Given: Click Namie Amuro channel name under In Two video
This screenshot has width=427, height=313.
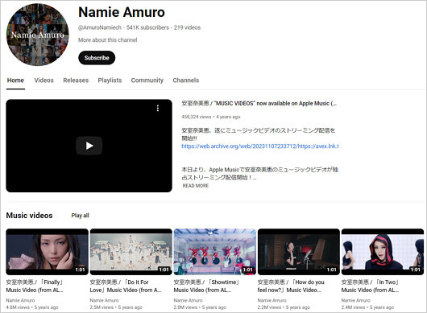Looking at the screenshot, I should tap(356, 300).
